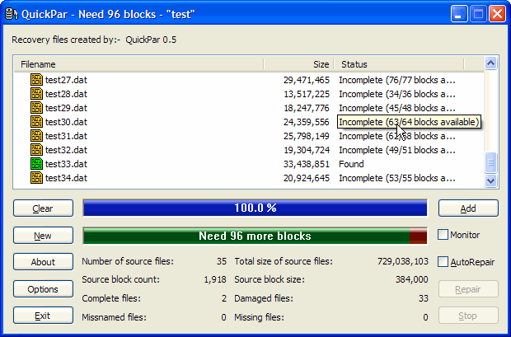Viewport: 511px width, 337px height.
Task: Click the QuickPar title bar app icon
Action: pyautogui.click(x=12, y=14)
